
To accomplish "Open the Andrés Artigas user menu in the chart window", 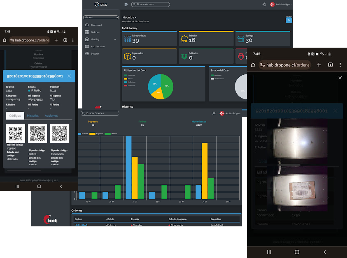I will coord(230,113).
